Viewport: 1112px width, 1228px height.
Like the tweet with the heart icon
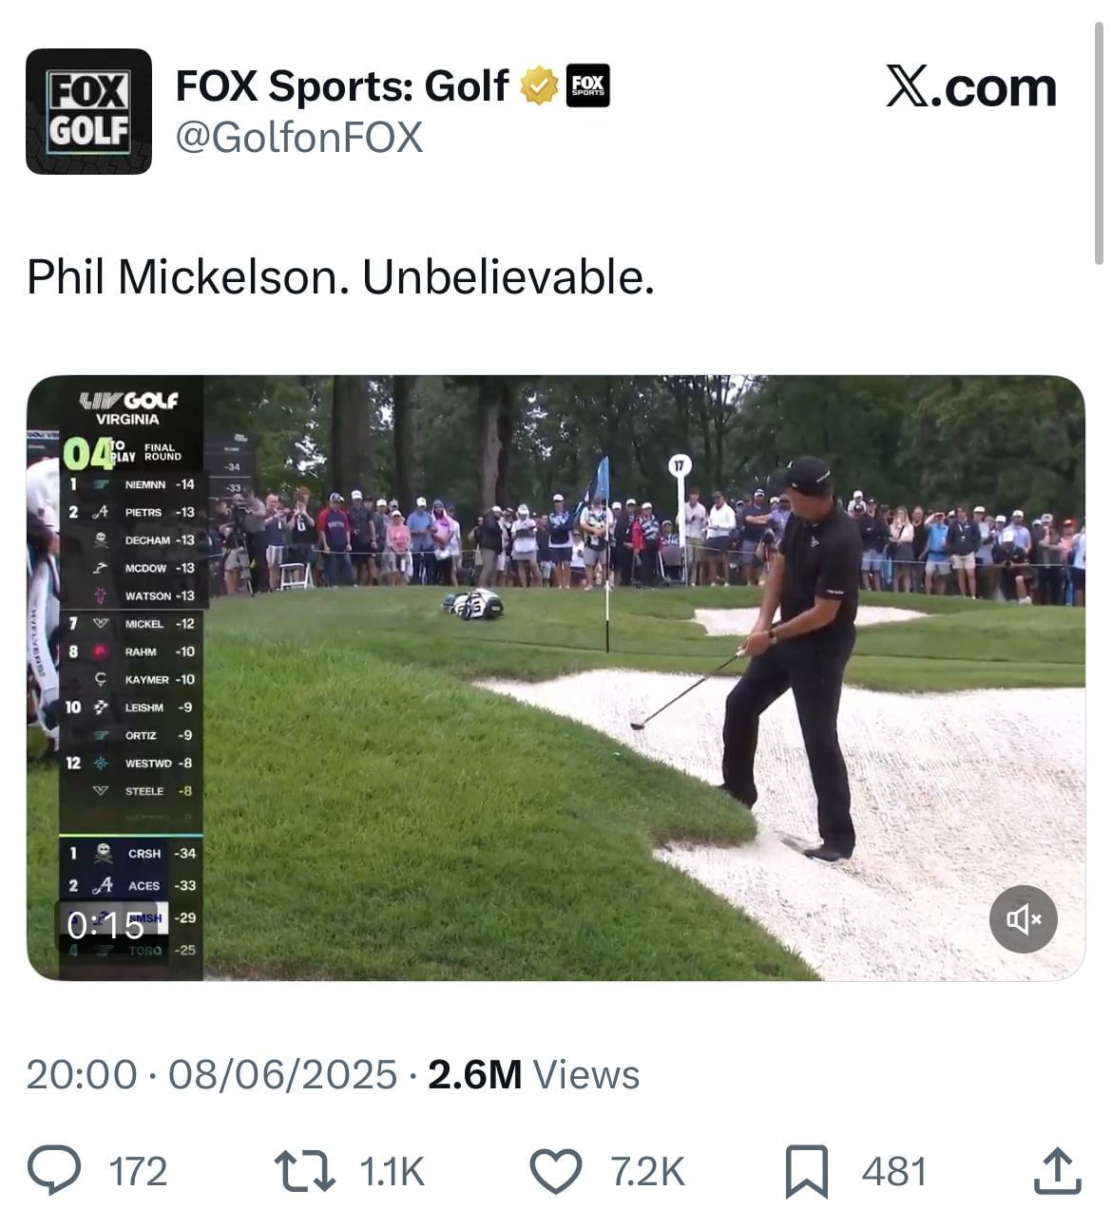coord(555,1170)
